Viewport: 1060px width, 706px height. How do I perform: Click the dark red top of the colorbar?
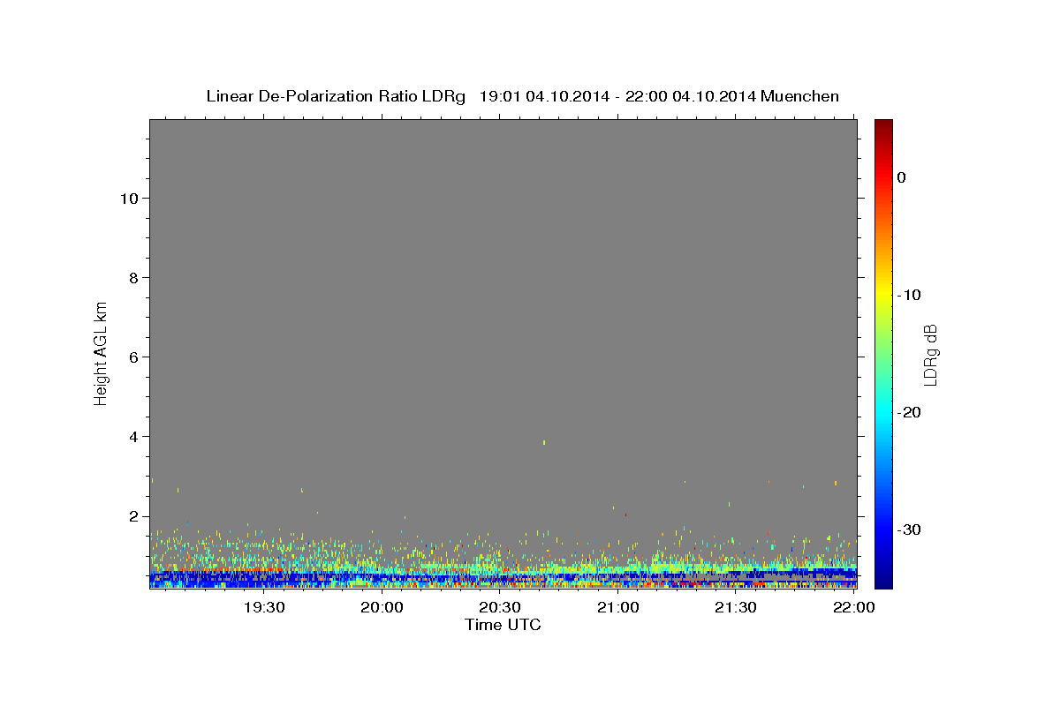[x=883, y=128]
